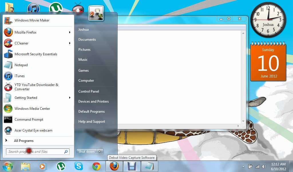293x172 pixels.
Task: Minimize the Notepad window
Action: coord(221,19)
